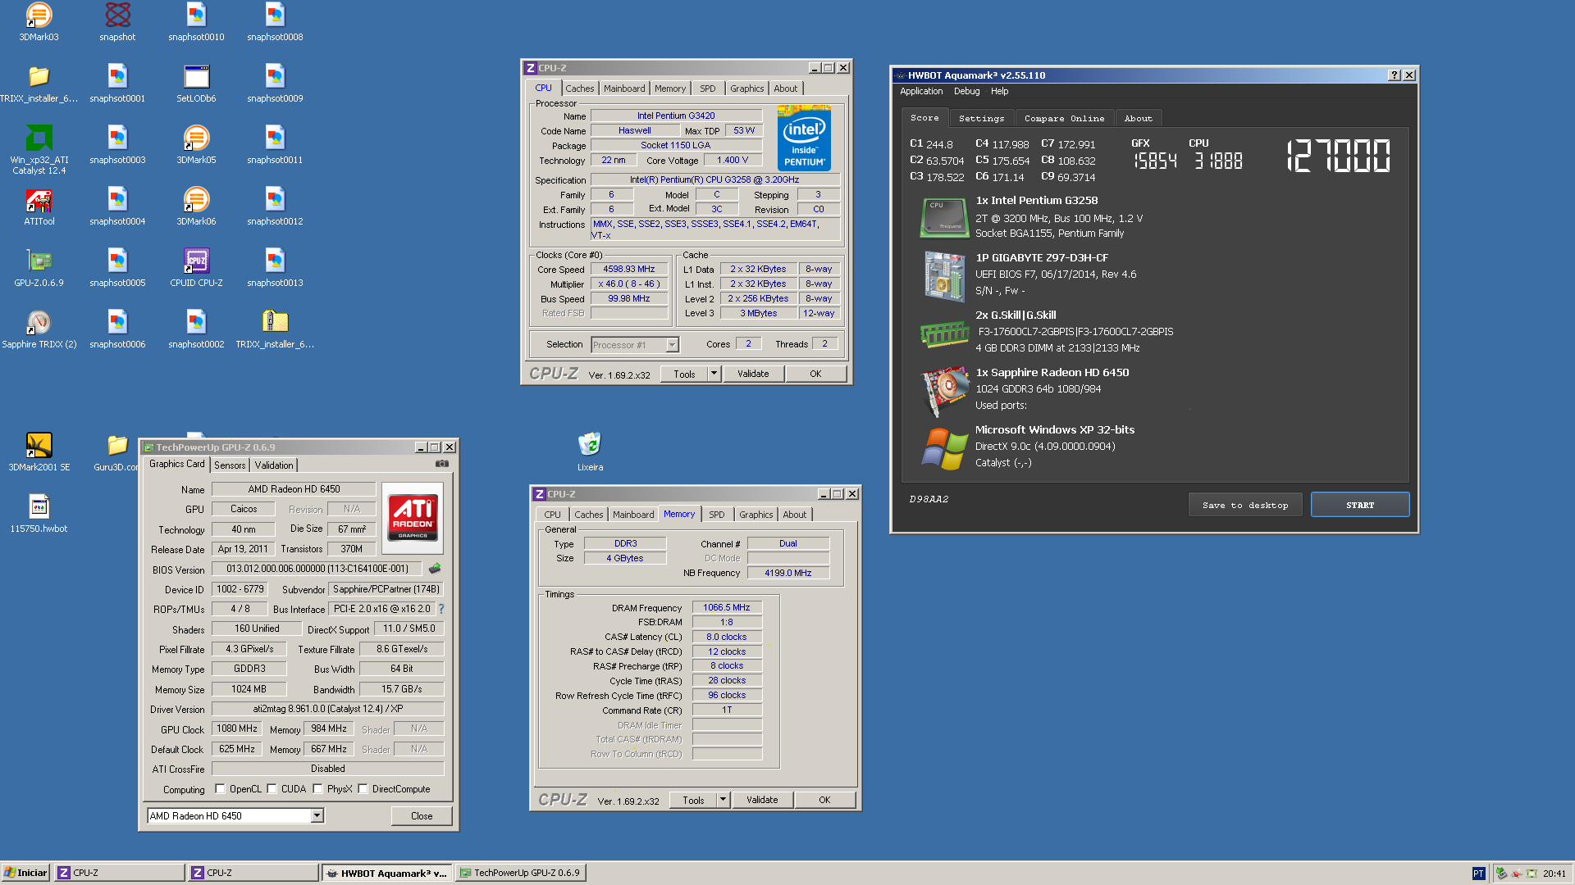Open the snapshot desktop icon

117,15
